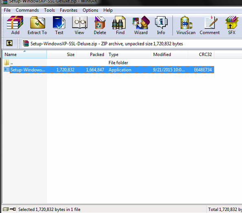Open the Find binoculars tool
The height and width of the screenshot is (213, 242).
click(x=120, y=25)
